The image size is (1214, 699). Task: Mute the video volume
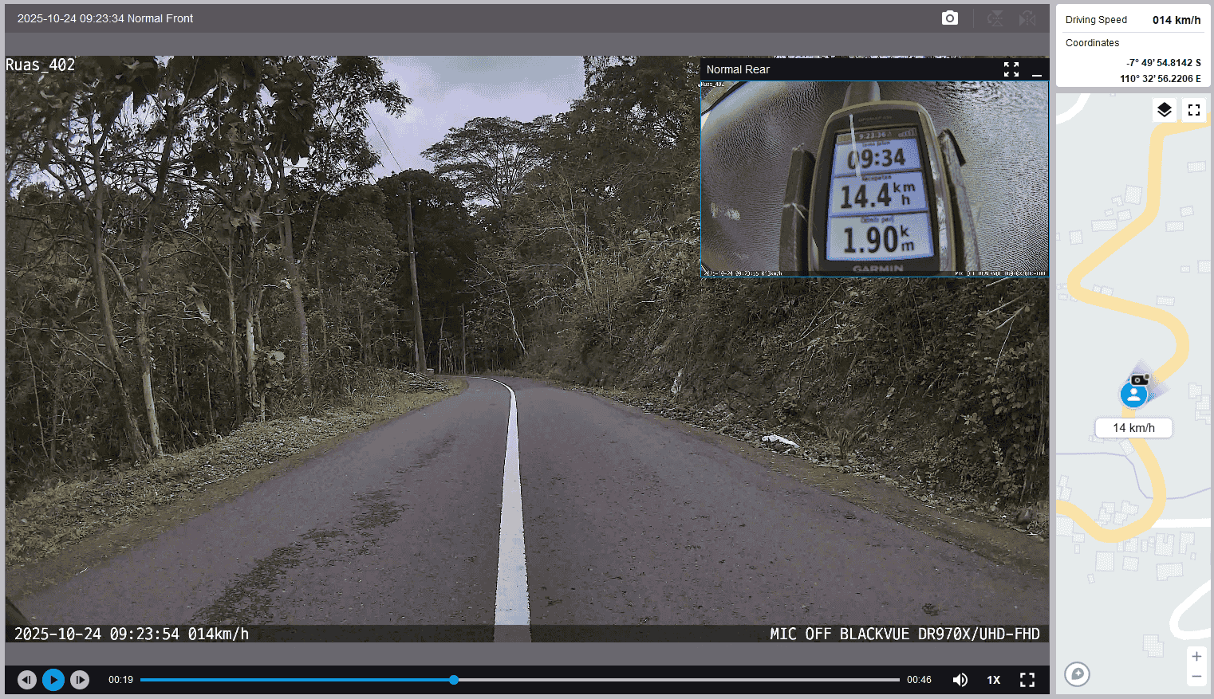point(960,680)
